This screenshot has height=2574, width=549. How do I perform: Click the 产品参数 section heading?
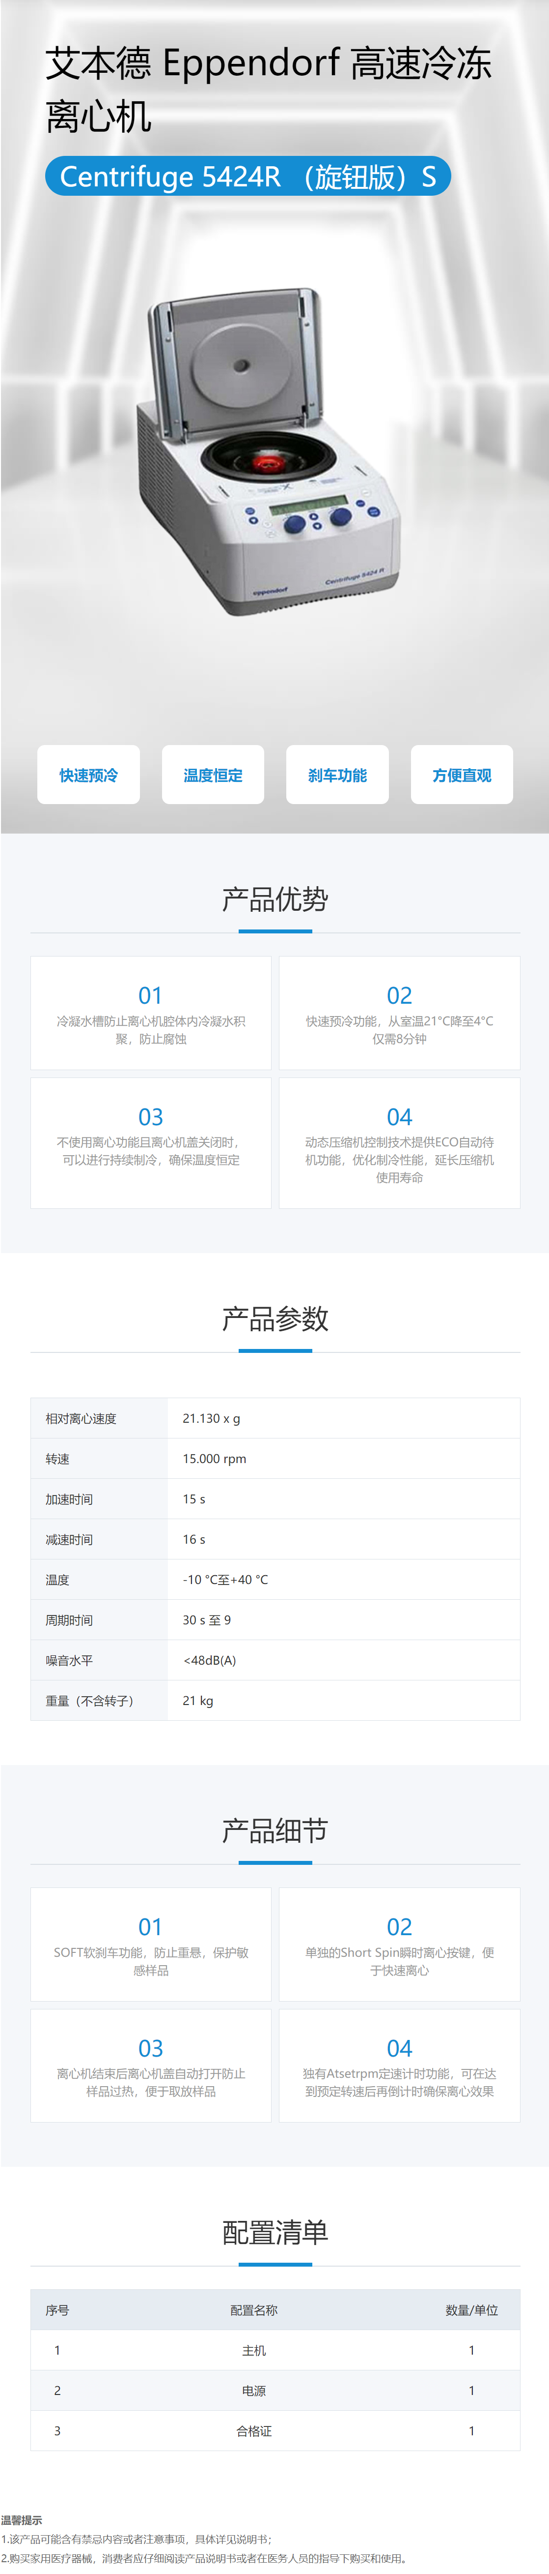tap(274, 1319)
